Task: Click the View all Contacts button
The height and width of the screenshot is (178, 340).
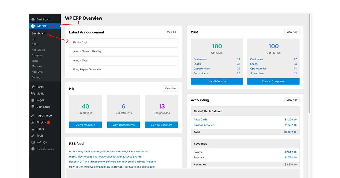Action: click(217, 82)
